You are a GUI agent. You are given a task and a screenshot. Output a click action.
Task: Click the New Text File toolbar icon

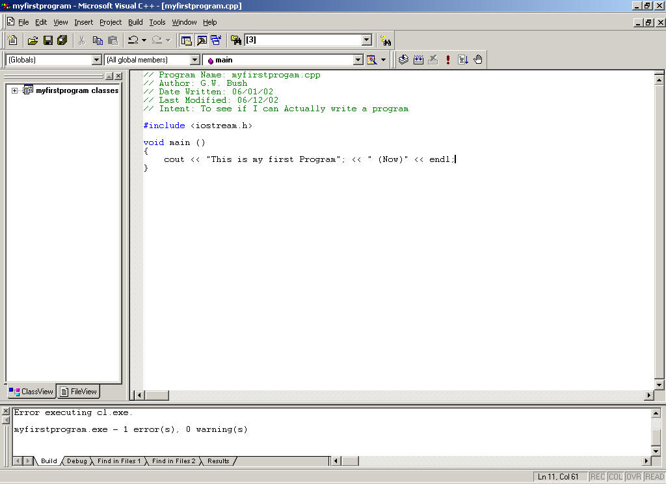12,40
